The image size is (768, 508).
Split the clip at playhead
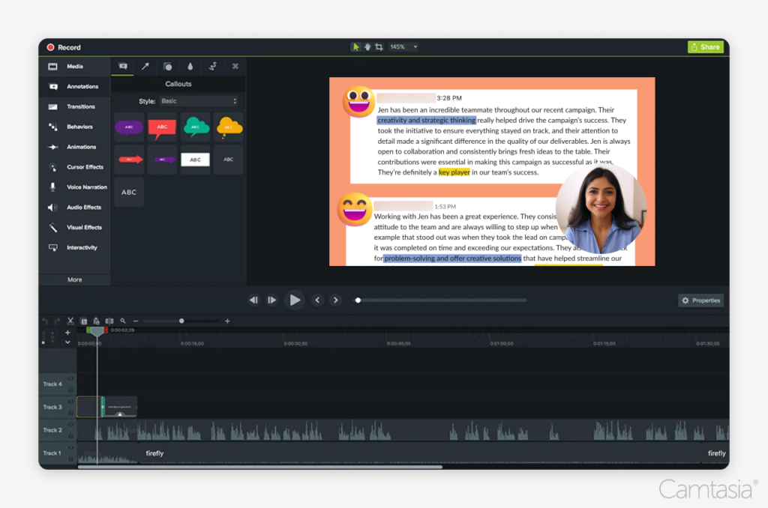pos(109,321)
